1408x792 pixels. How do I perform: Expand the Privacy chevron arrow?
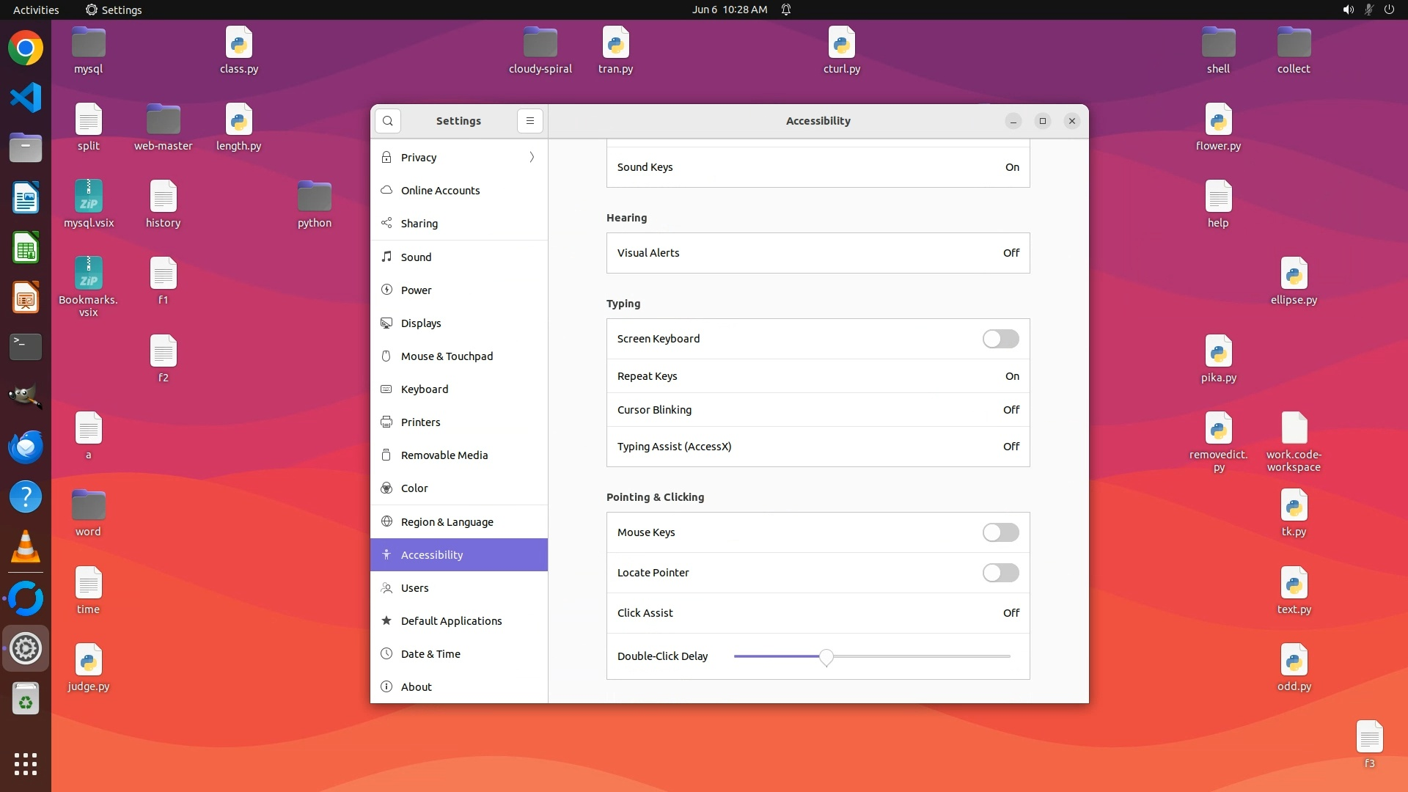(532, 158)
